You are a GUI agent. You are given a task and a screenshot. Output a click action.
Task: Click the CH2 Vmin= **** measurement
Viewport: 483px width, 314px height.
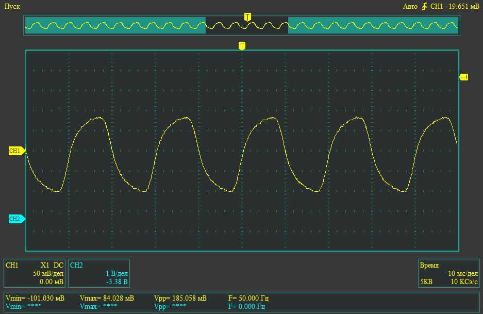point(23,306)
